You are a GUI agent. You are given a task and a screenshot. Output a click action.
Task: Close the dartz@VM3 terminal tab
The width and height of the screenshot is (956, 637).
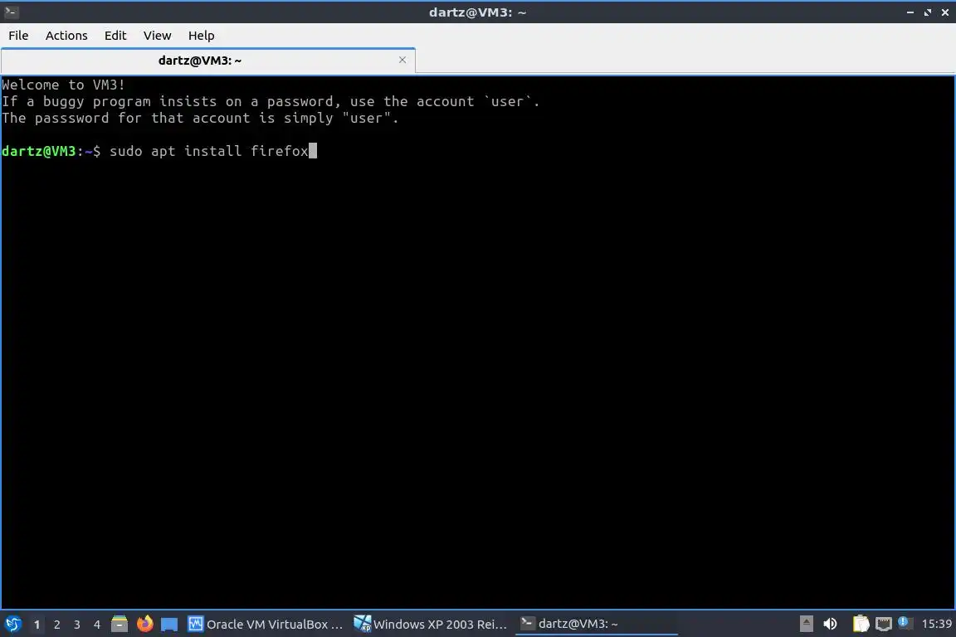coord(402,60)
